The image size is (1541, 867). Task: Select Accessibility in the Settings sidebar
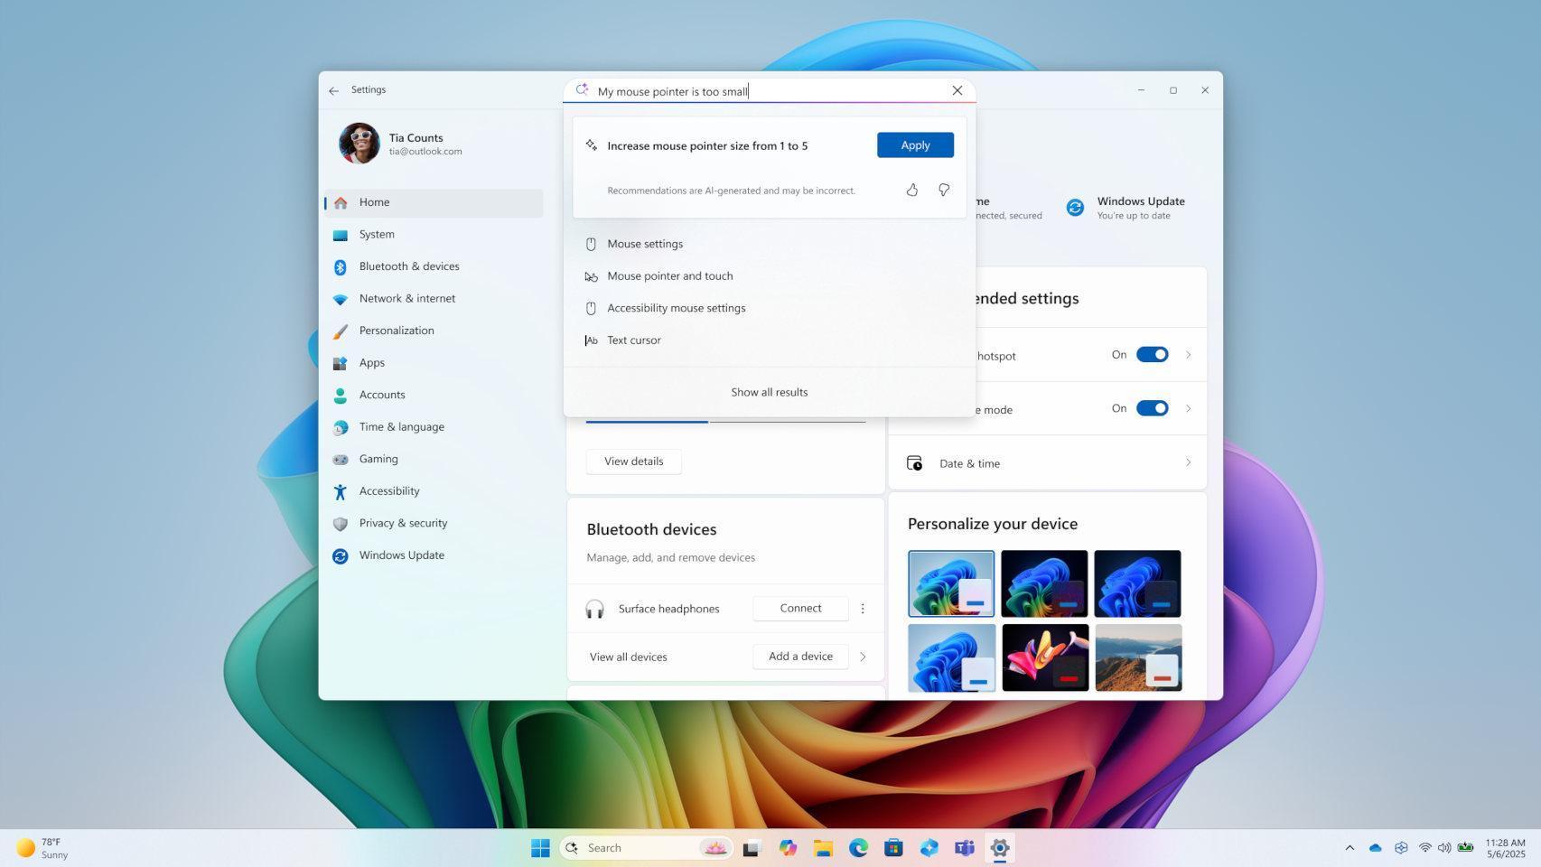388,490
